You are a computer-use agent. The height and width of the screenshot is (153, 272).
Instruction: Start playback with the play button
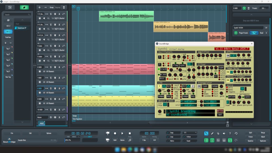pyautogui.click(x=122, y=133)
